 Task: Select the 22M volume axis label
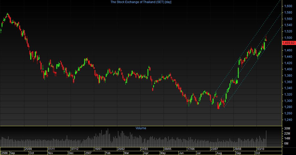(287, 134)
